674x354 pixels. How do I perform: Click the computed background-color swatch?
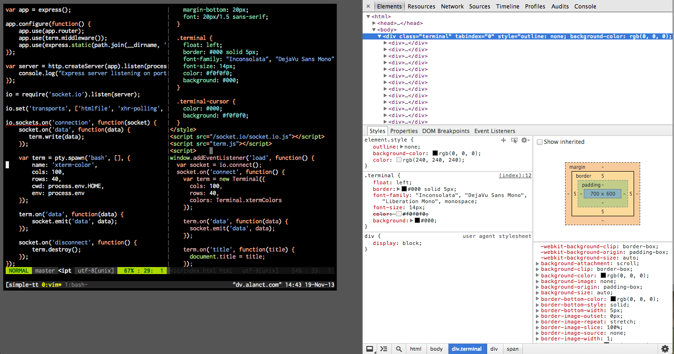coord(603,275)
